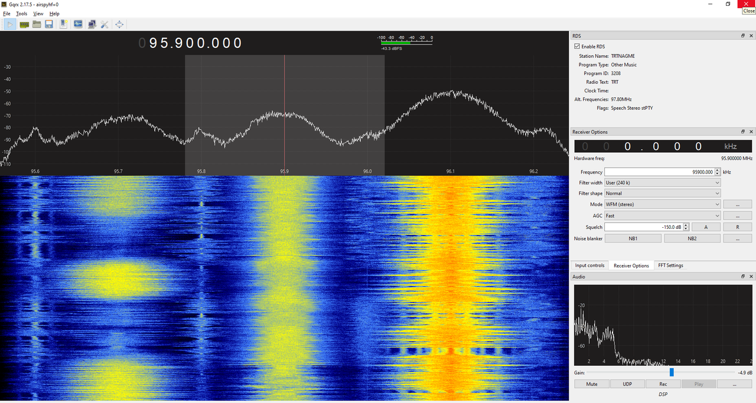The image size is (756, 403).
Task: Click the Start DSP play icon in the toolbar
Action: 11,24
